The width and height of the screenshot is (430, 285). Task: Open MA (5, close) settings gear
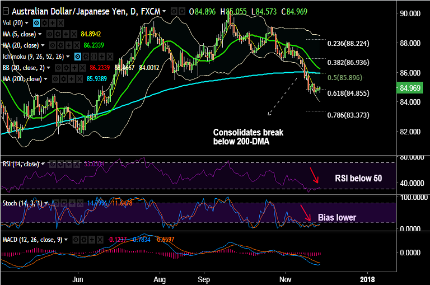tap(58, 34)
